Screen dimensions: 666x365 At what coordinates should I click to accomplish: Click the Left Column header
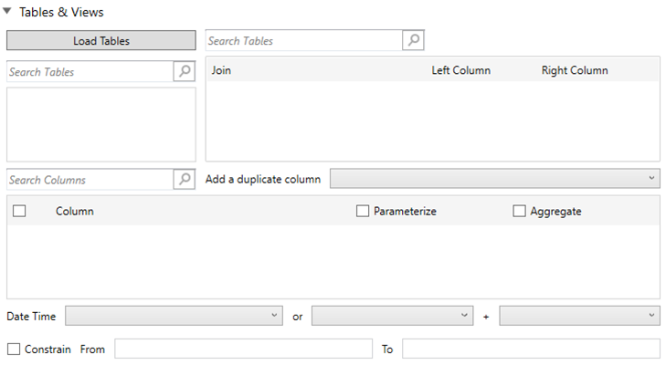pos(460,70)
